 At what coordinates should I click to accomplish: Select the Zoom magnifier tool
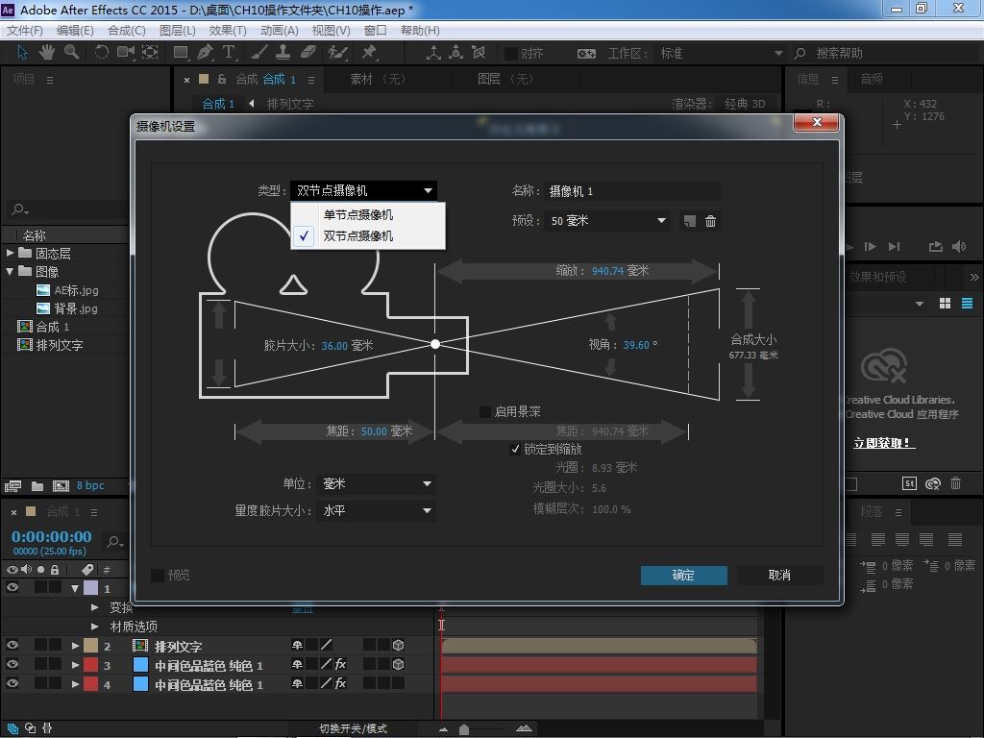(x=71, y=53)
